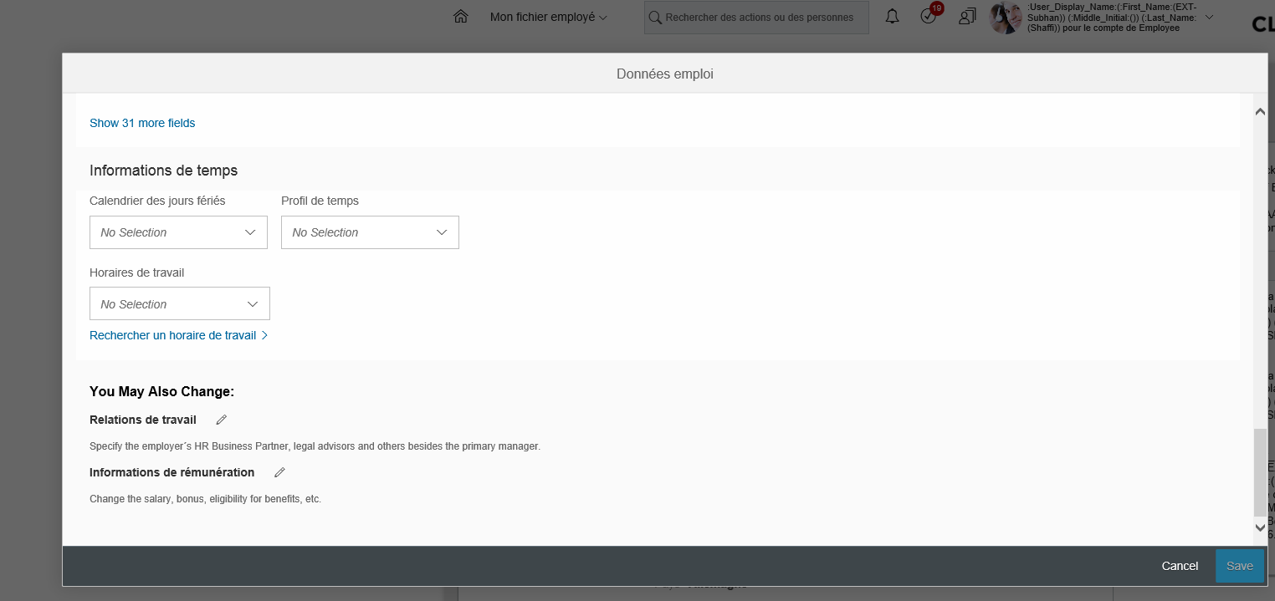The height and width of the screenshot is (601, 1275).
Task: Click the proxy user switch icon
Action: [x=968, y=17]
